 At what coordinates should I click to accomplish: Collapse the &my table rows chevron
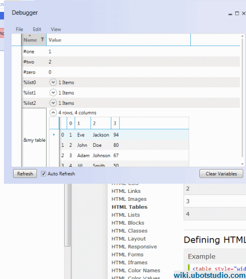tap(53, 113)
